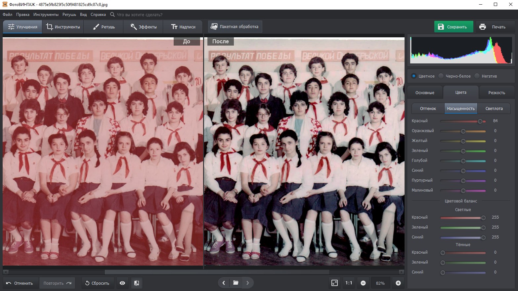Open the Инструменты menu in menu bar
Screen dimensions: 518x291
46,15
